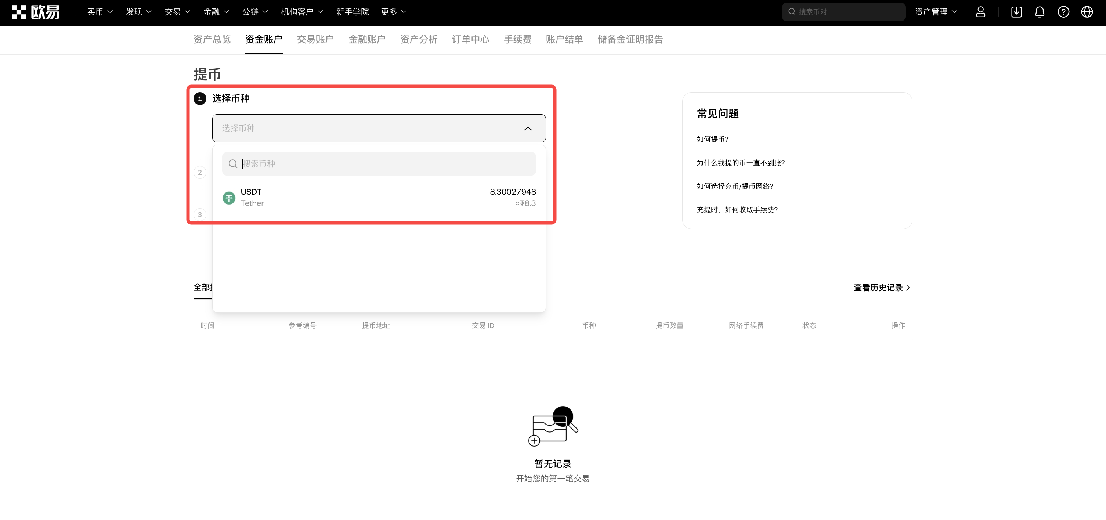The height and width of the screenshot is (520, 1106).
Task: Select the USDT Tether option
Action: [379, 198]
